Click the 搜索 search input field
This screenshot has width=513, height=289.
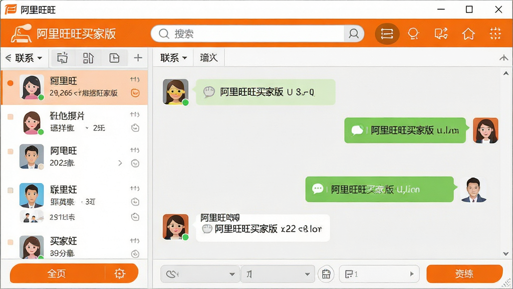coord(258,34)
